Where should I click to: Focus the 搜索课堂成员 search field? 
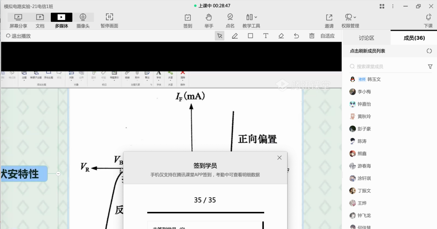pyautogui.click(x=387, y=67)
